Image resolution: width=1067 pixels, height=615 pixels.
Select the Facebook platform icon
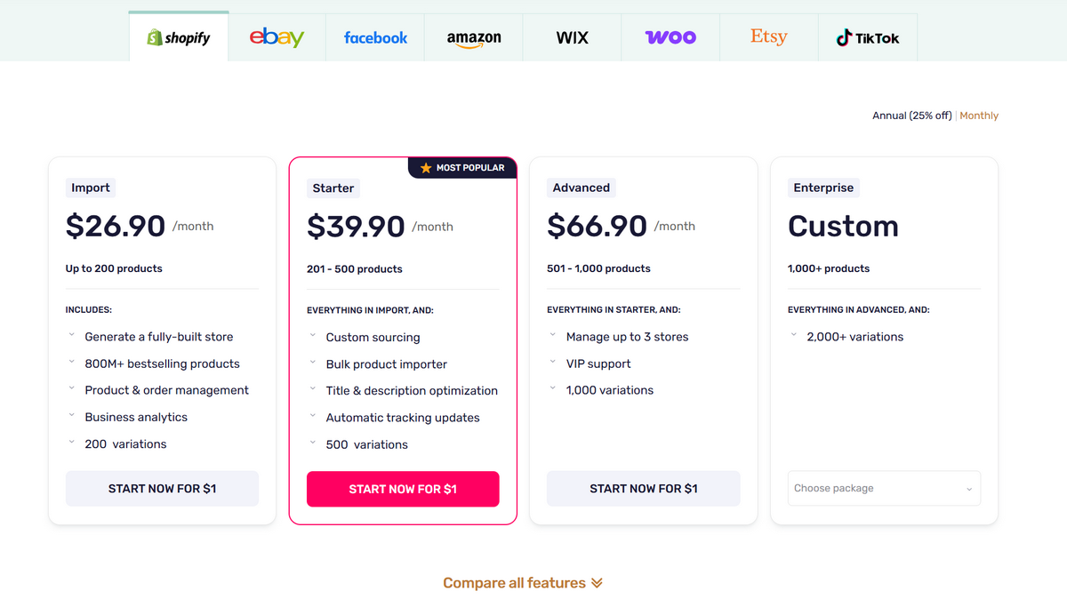coord(375,37)
